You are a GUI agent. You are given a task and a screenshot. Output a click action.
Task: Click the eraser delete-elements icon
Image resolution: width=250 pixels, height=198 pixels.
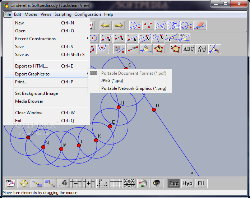tap(200, 26)
